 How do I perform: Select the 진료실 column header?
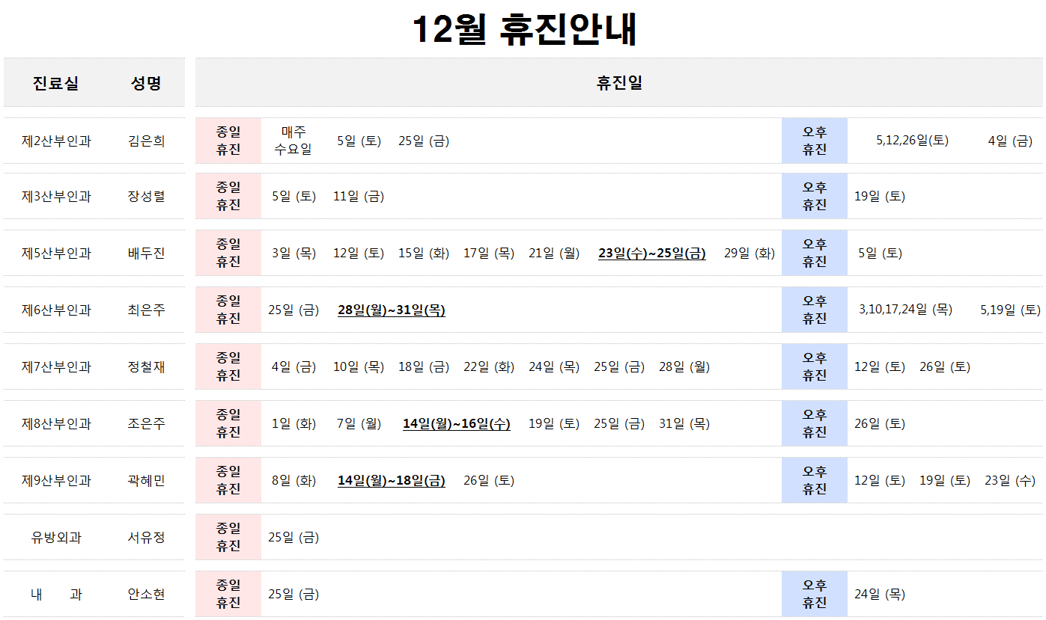55,83
